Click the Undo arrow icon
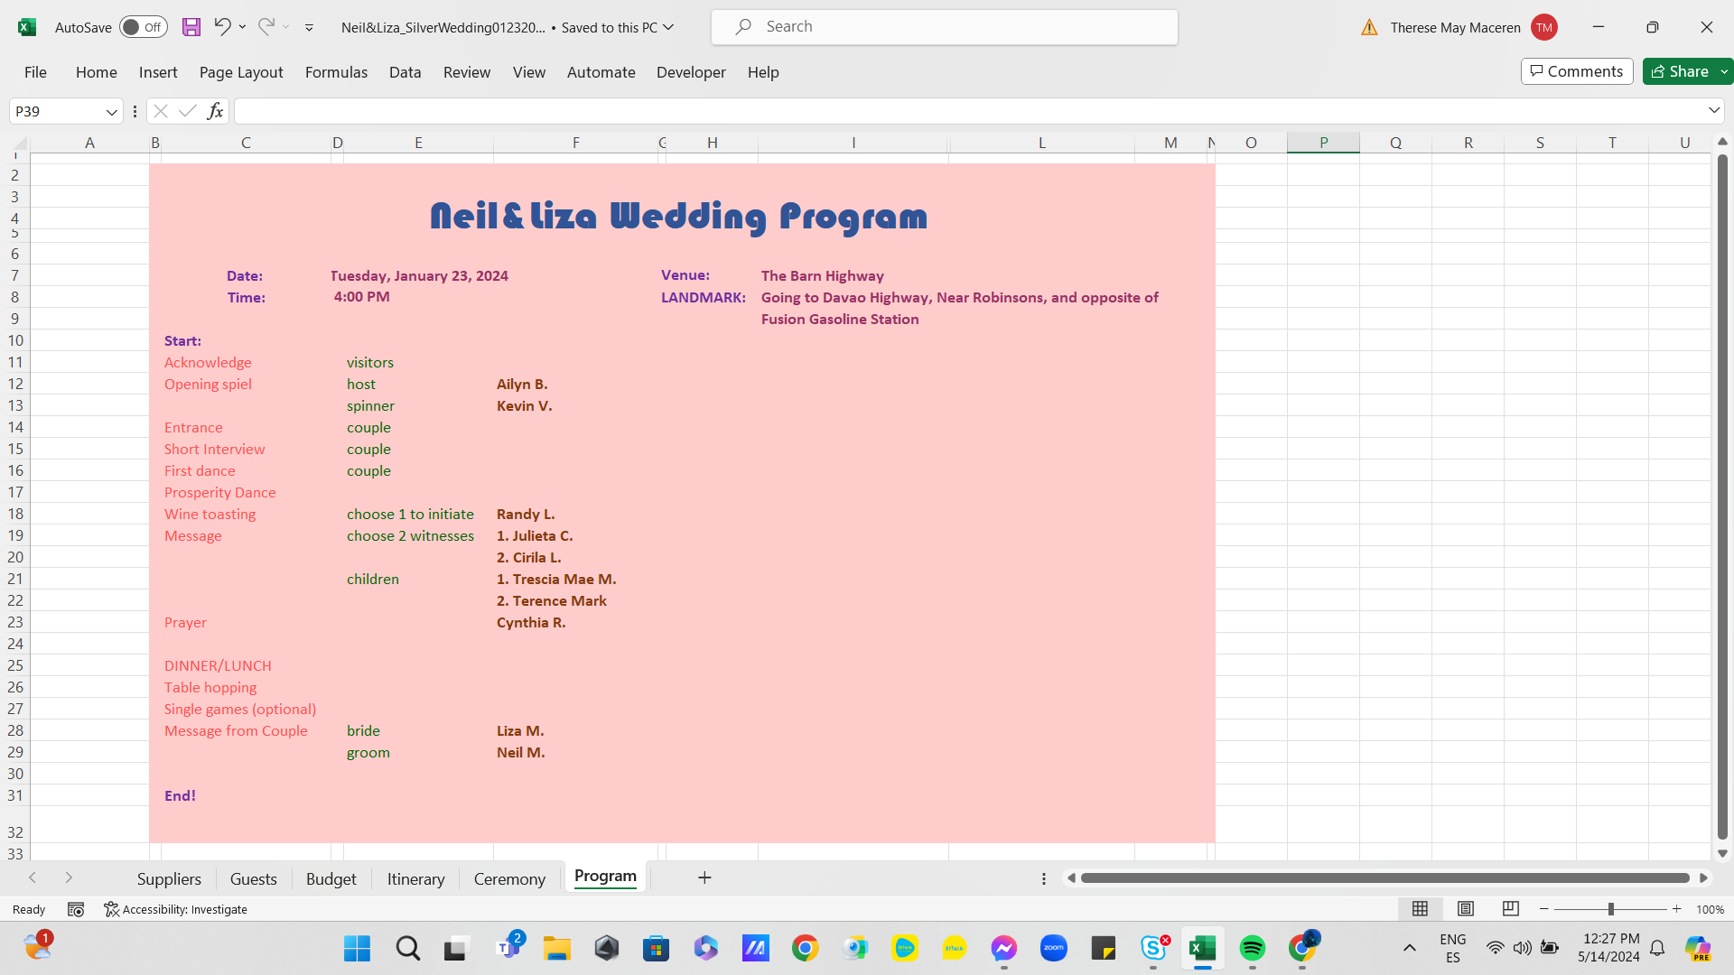Screen dimensions: 1734x975 pyautogui.click(x=222, y=27)
